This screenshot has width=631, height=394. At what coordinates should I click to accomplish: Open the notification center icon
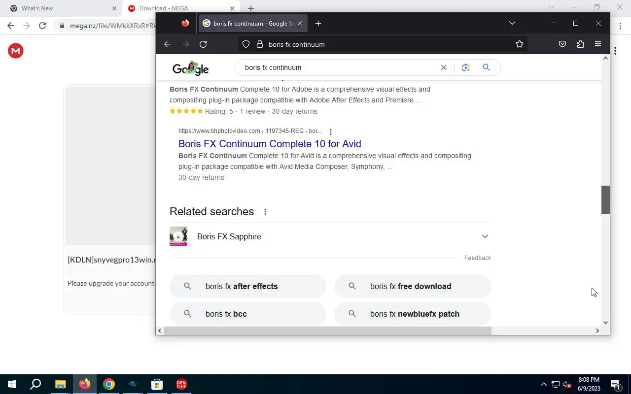tap(615, 384)
